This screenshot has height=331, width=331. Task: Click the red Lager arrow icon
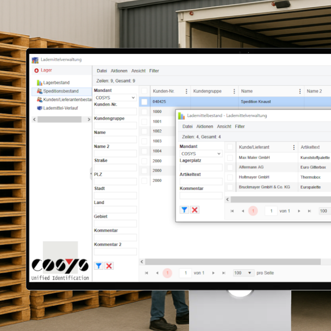pyautogui.click(x=36, y=70)
